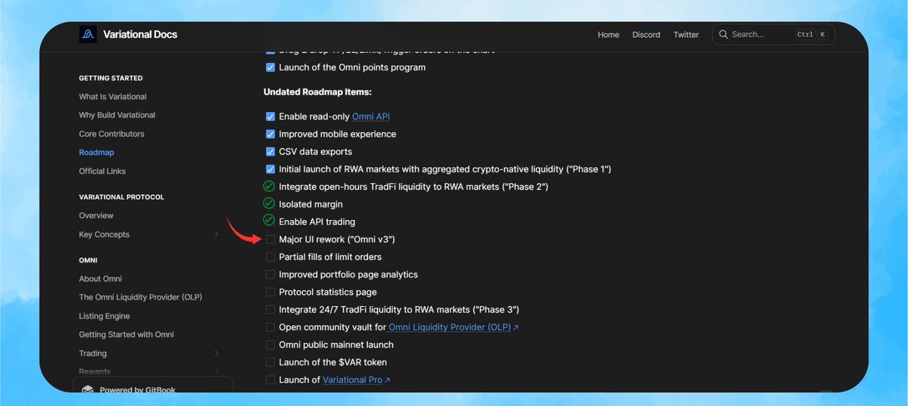Check Omni public mainnet launch box

(270, 345)
